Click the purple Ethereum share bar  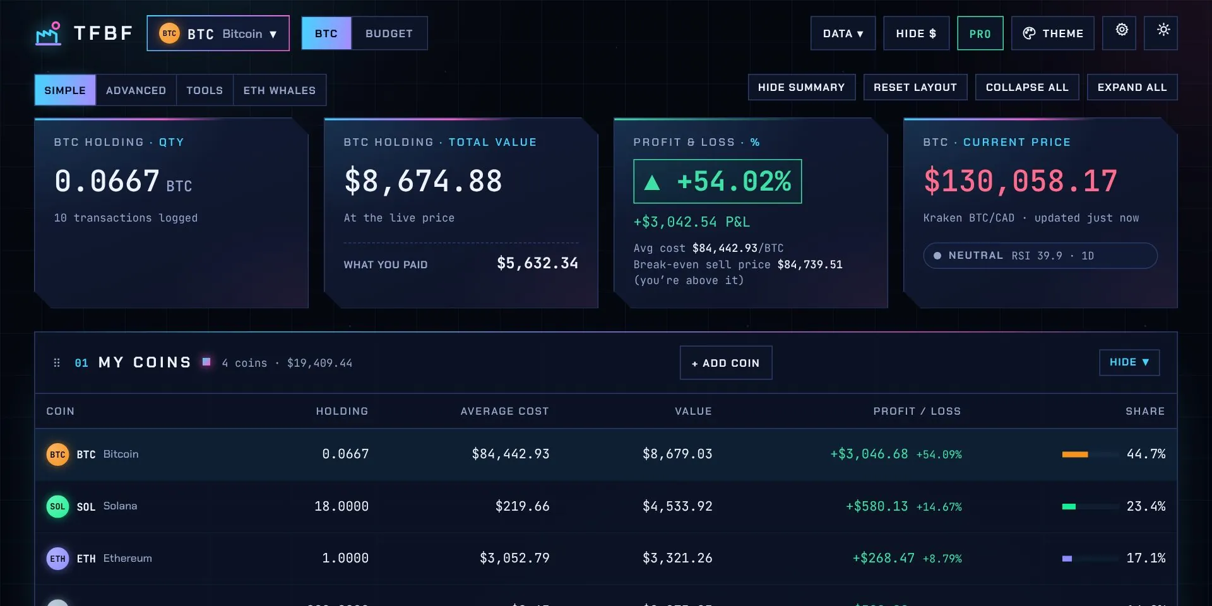tap(1067, 559)
